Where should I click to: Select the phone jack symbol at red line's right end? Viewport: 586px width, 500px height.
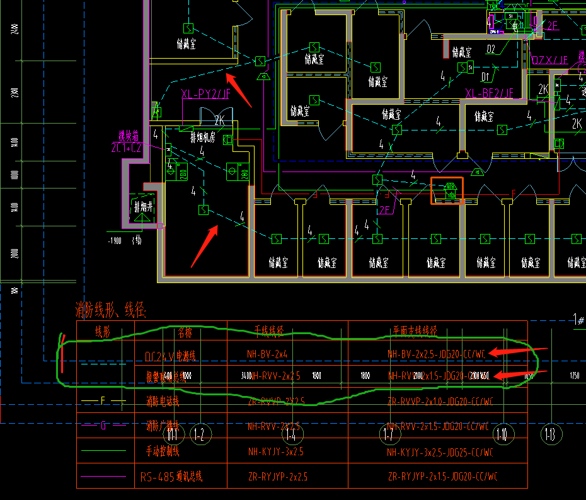(559, 144)
